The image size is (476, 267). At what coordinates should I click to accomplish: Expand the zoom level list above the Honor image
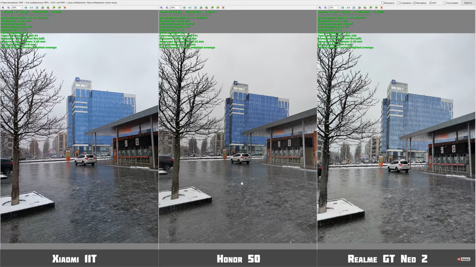tap(180, 7)
